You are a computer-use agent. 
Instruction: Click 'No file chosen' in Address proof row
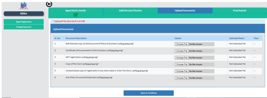point(196,44)
